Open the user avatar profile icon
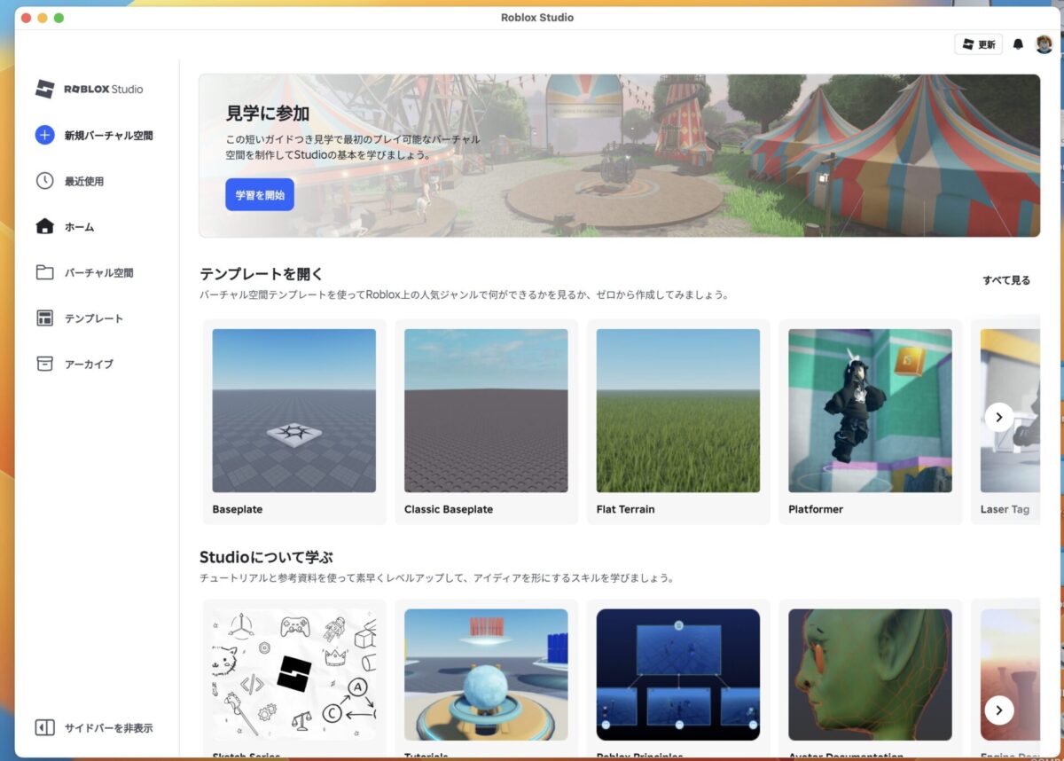This screenshot has height=761, width=1064. [1044, 44]
